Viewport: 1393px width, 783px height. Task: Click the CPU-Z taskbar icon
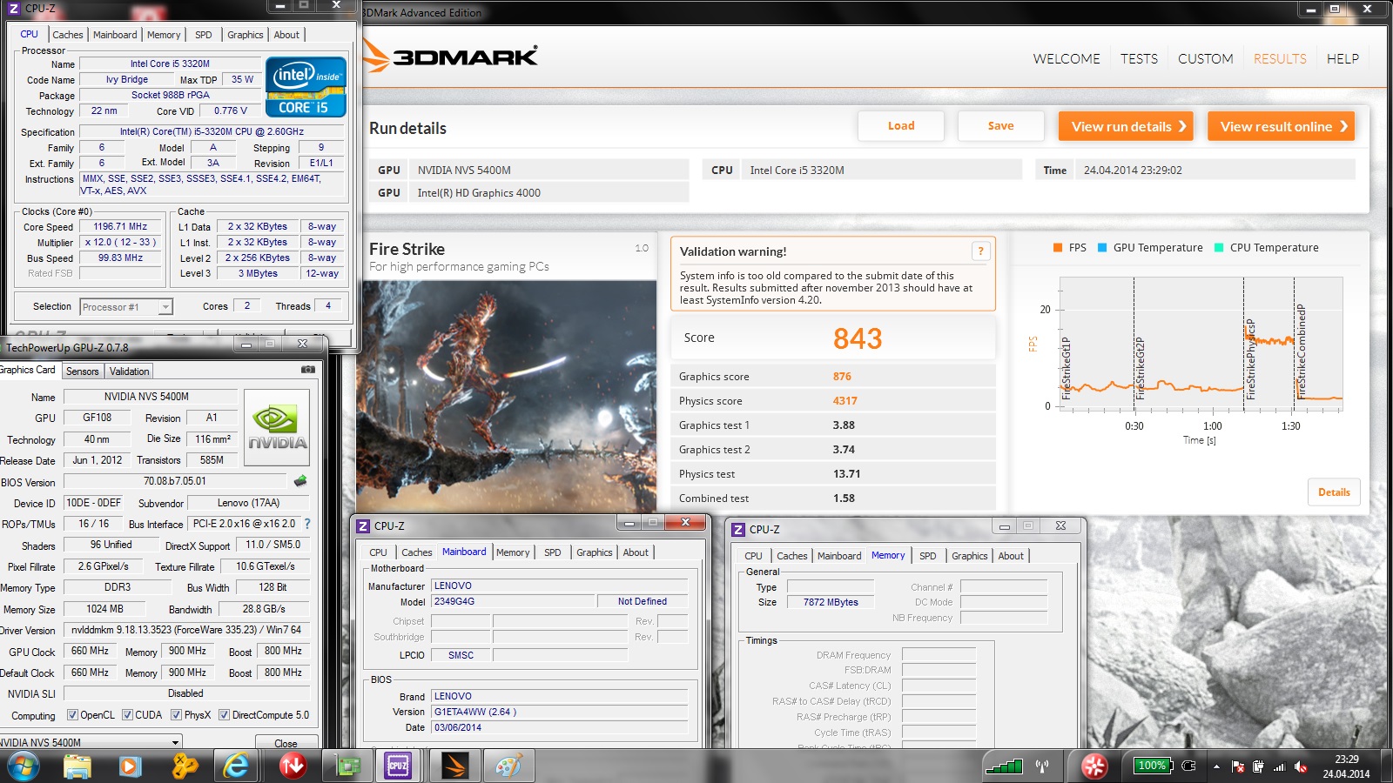click(398, 766)
